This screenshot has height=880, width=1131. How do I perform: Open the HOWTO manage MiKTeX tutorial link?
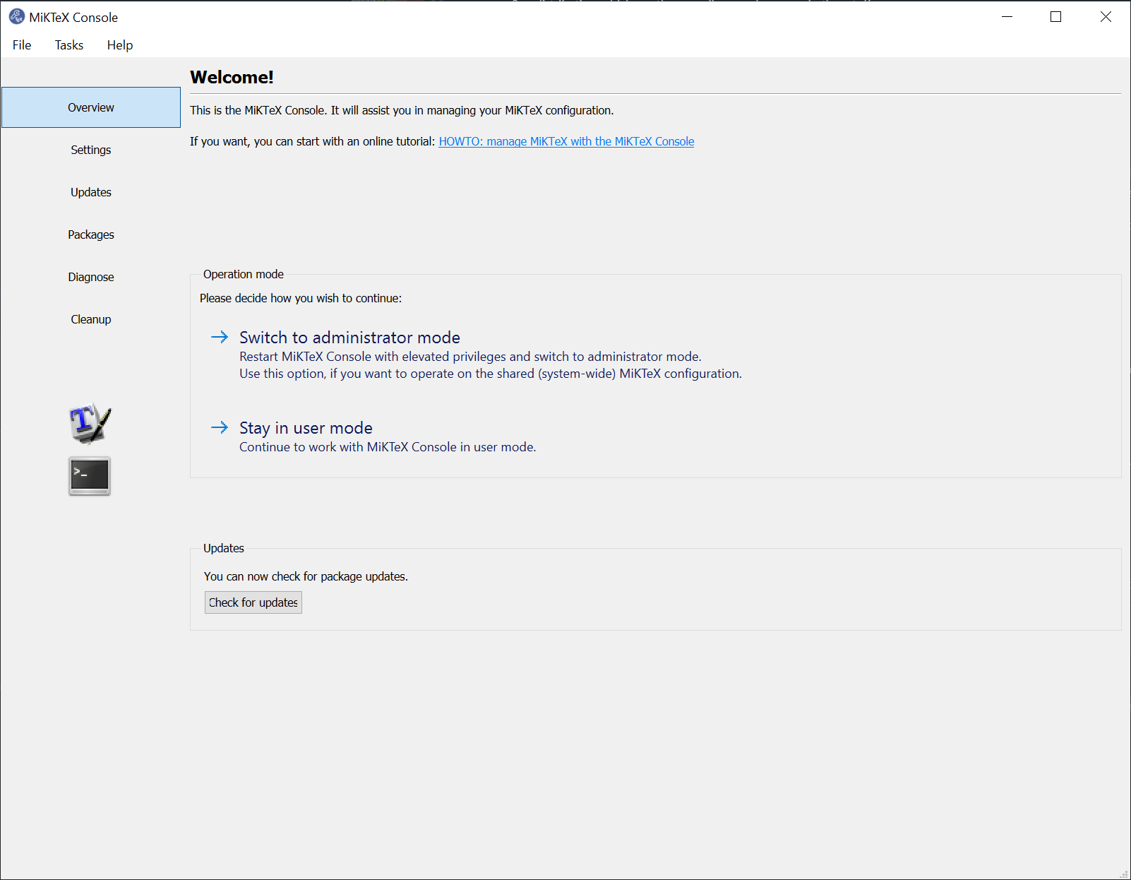click(566, 141)
